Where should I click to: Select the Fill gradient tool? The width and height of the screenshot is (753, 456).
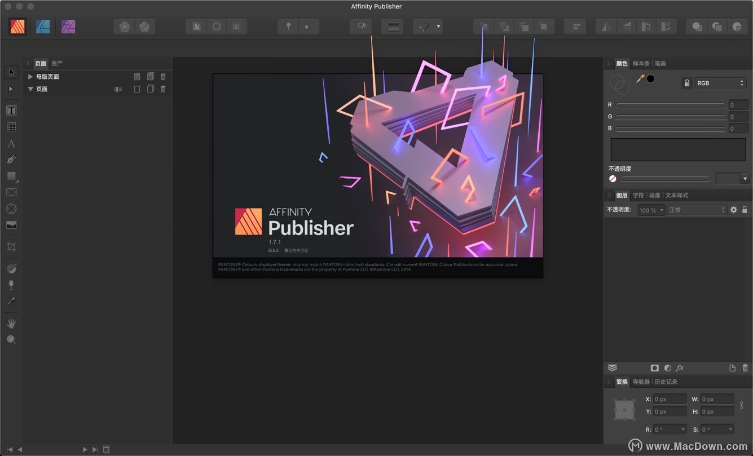click(x=11, y=268)
